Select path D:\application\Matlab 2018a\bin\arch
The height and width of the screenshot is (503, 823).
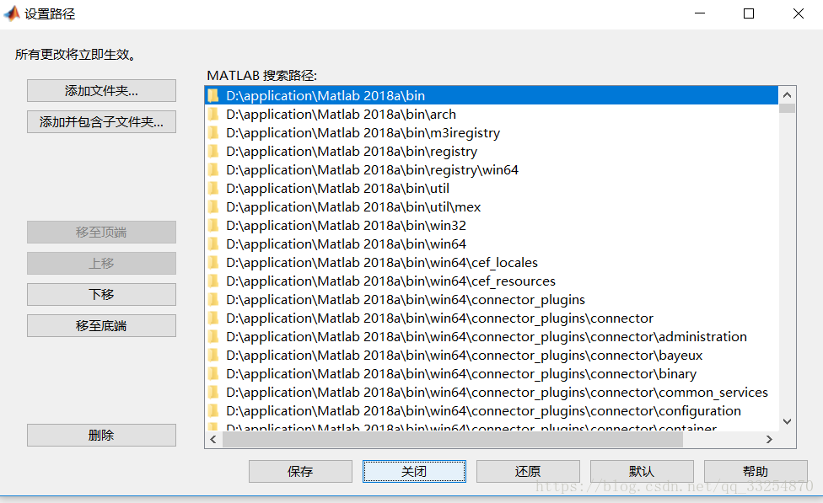click(492, 115)
